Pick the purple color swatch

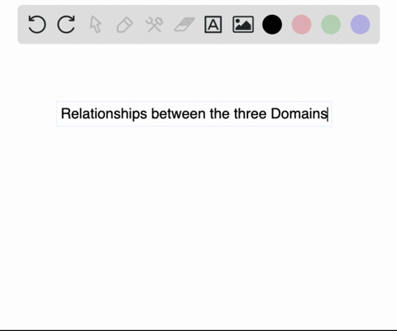coord(361,25)
